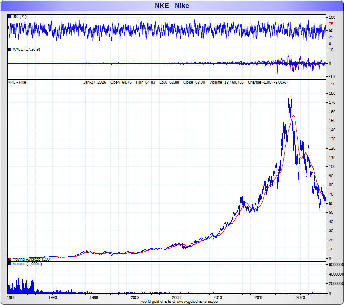Viewport: 344px width, 305px height.
Task: Click the 1988 label on the time axis
Action: pyautogui.click(x=11, y=297)
